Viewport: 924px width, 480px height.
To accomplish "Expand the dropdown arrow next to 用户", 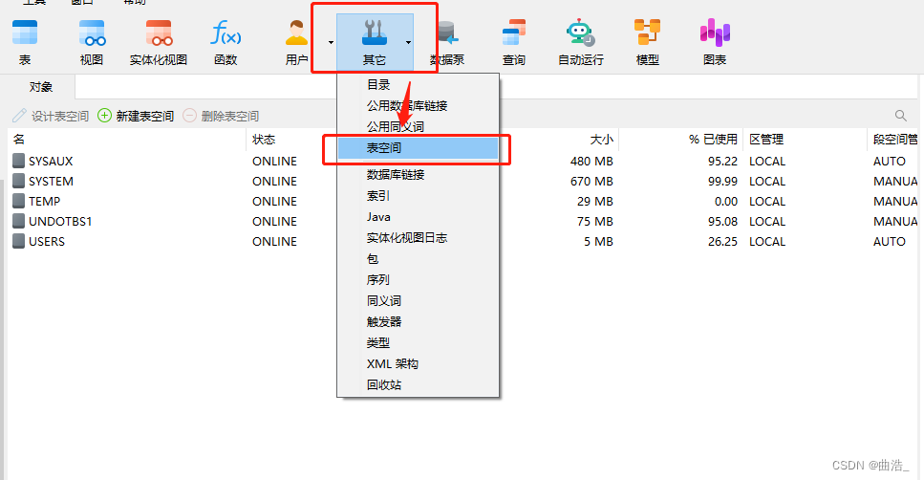I will pyautogui.click(x=331, y=42).
